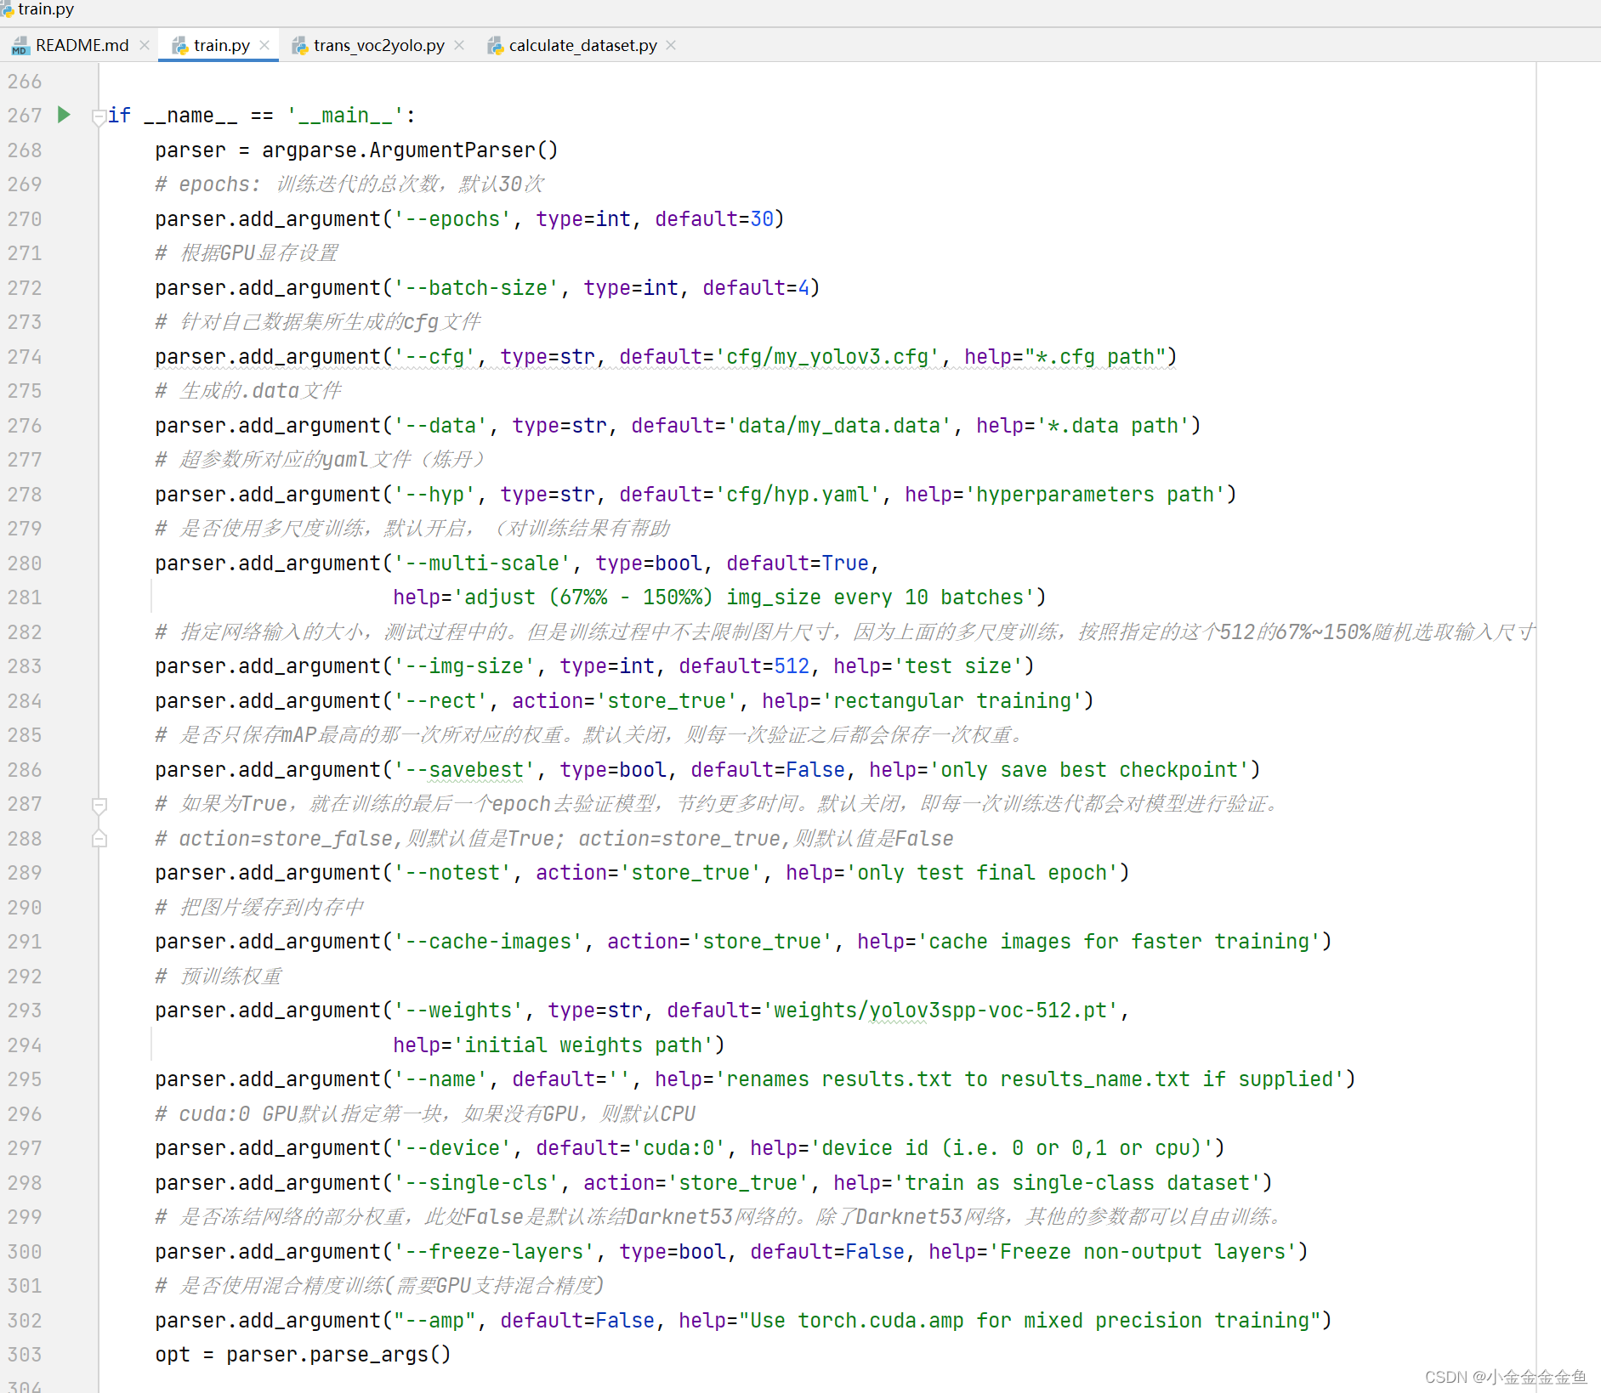Click argparse.ArgumentParser() call
The image size is (1601, 1393).
410,150
